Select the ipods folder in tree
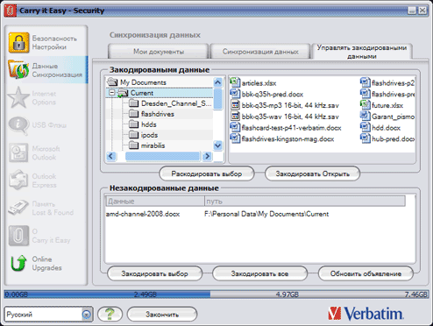Image resolution: width=433 pixels, height=326 pixels. click(143, 135)
